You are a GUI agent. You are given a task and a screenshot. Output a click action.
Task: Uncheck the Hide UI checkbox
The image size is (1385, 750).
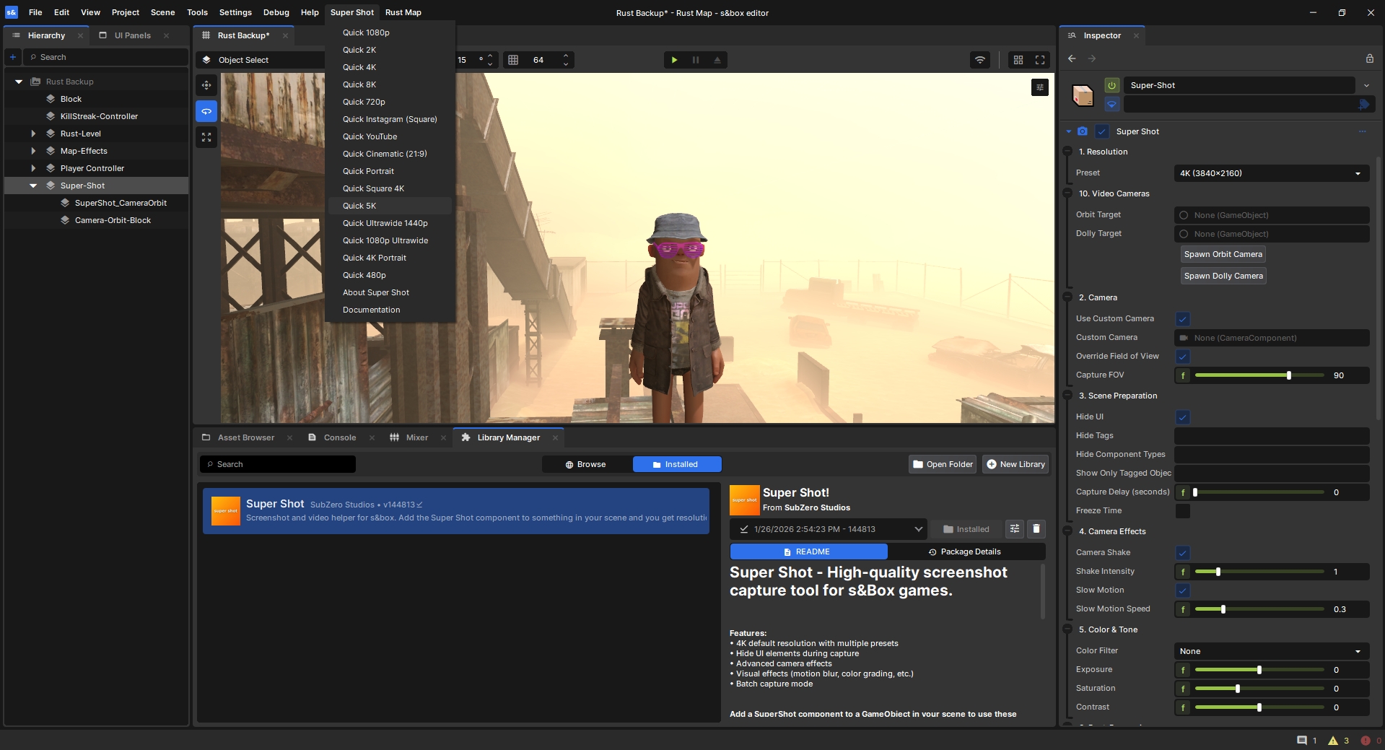tap(1182, 417)
